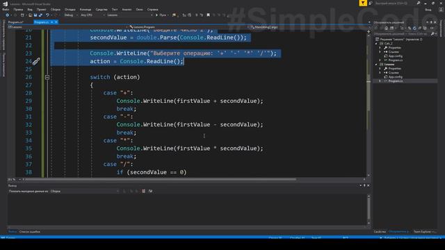Collapse the switch block at line 26
Image resolution: width=445 pixels, height=250 pixels.
tap(47, 77)
